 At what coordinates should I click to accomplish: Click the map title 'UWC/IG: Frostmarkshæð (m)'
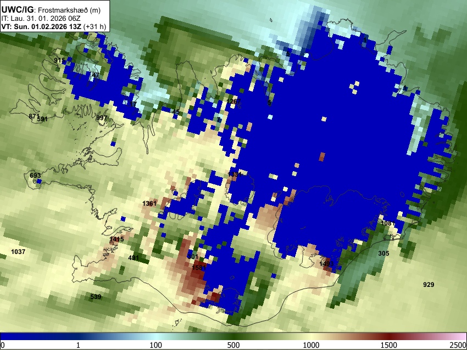(x=51, y=10)
